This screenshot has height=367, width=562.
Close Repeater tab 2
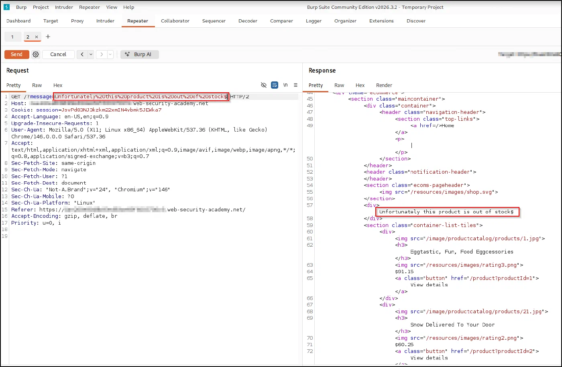point(37,37)
